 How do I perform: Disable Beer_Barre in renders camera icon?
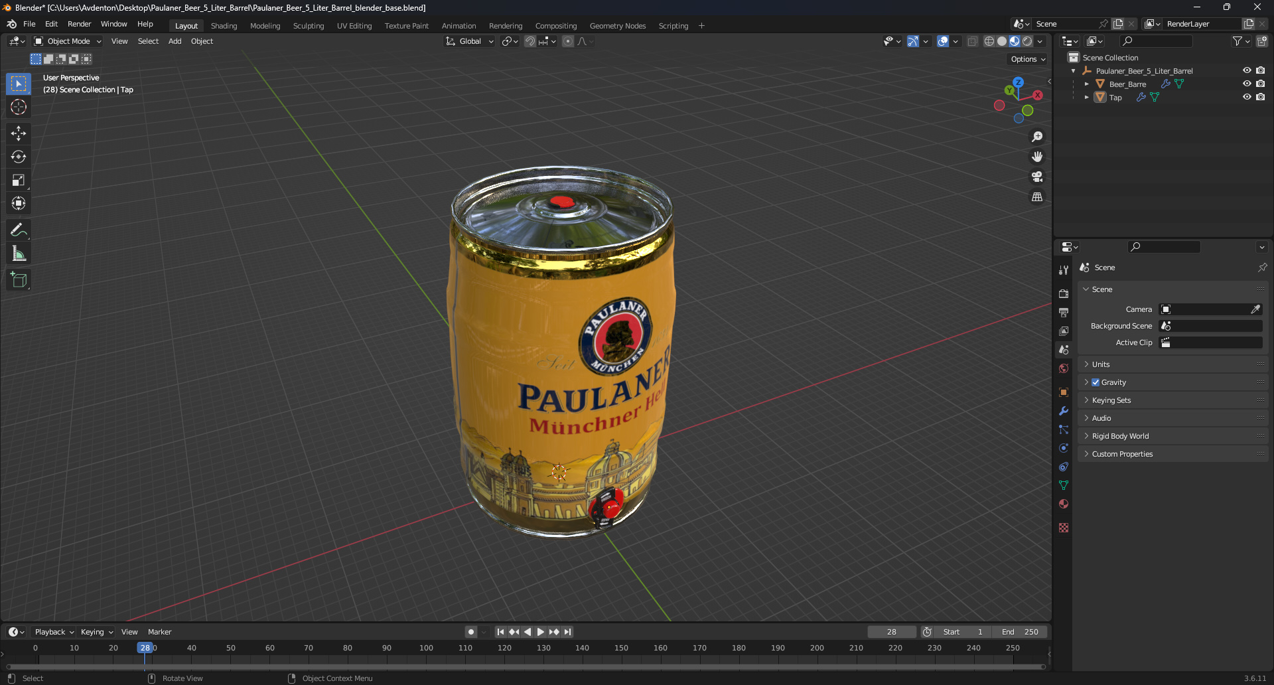(x=1261, y=84)
